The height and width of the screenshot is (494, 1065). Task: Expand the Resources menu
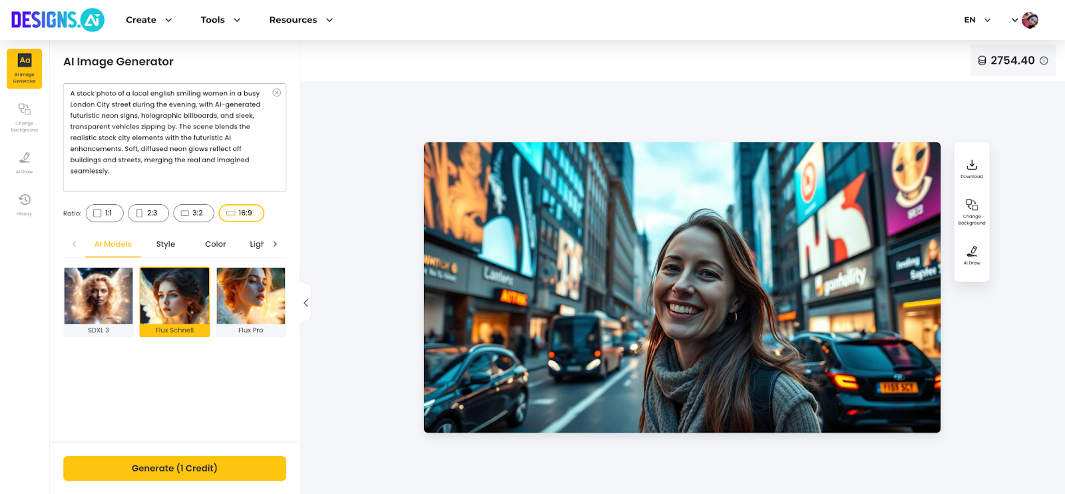tap(301, 20)
